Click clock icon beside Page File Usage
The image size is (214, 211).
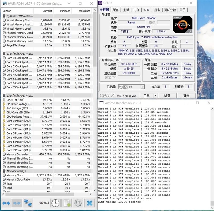pos(4,45)
